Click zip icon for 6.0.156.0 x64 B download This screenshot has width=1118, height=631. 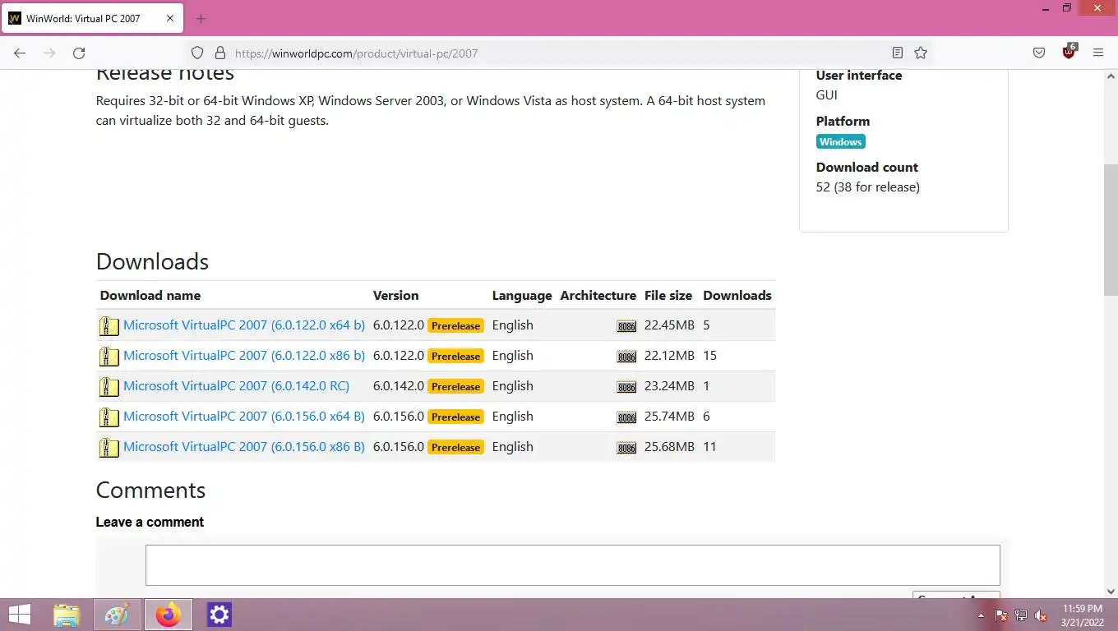coord(109,417)
